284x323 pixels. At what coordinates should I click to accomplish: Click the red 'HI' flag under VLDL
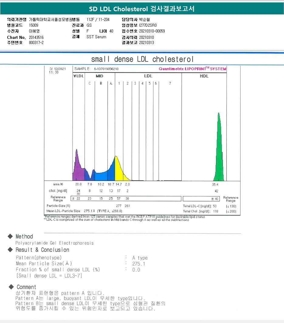78,194
